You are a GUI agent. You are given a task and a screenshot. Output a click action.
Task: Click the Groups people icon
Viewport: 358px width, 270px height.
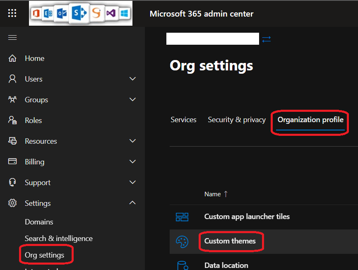[12, 100]
